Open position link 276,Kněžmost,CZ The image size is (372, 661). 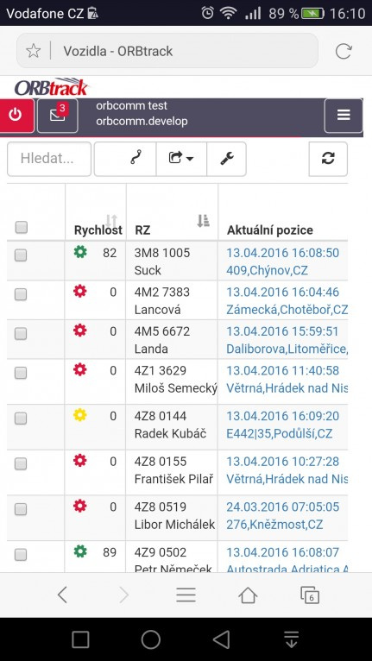[274, 525]
